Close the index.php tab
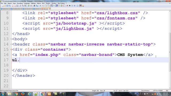 tap(50, 9)
